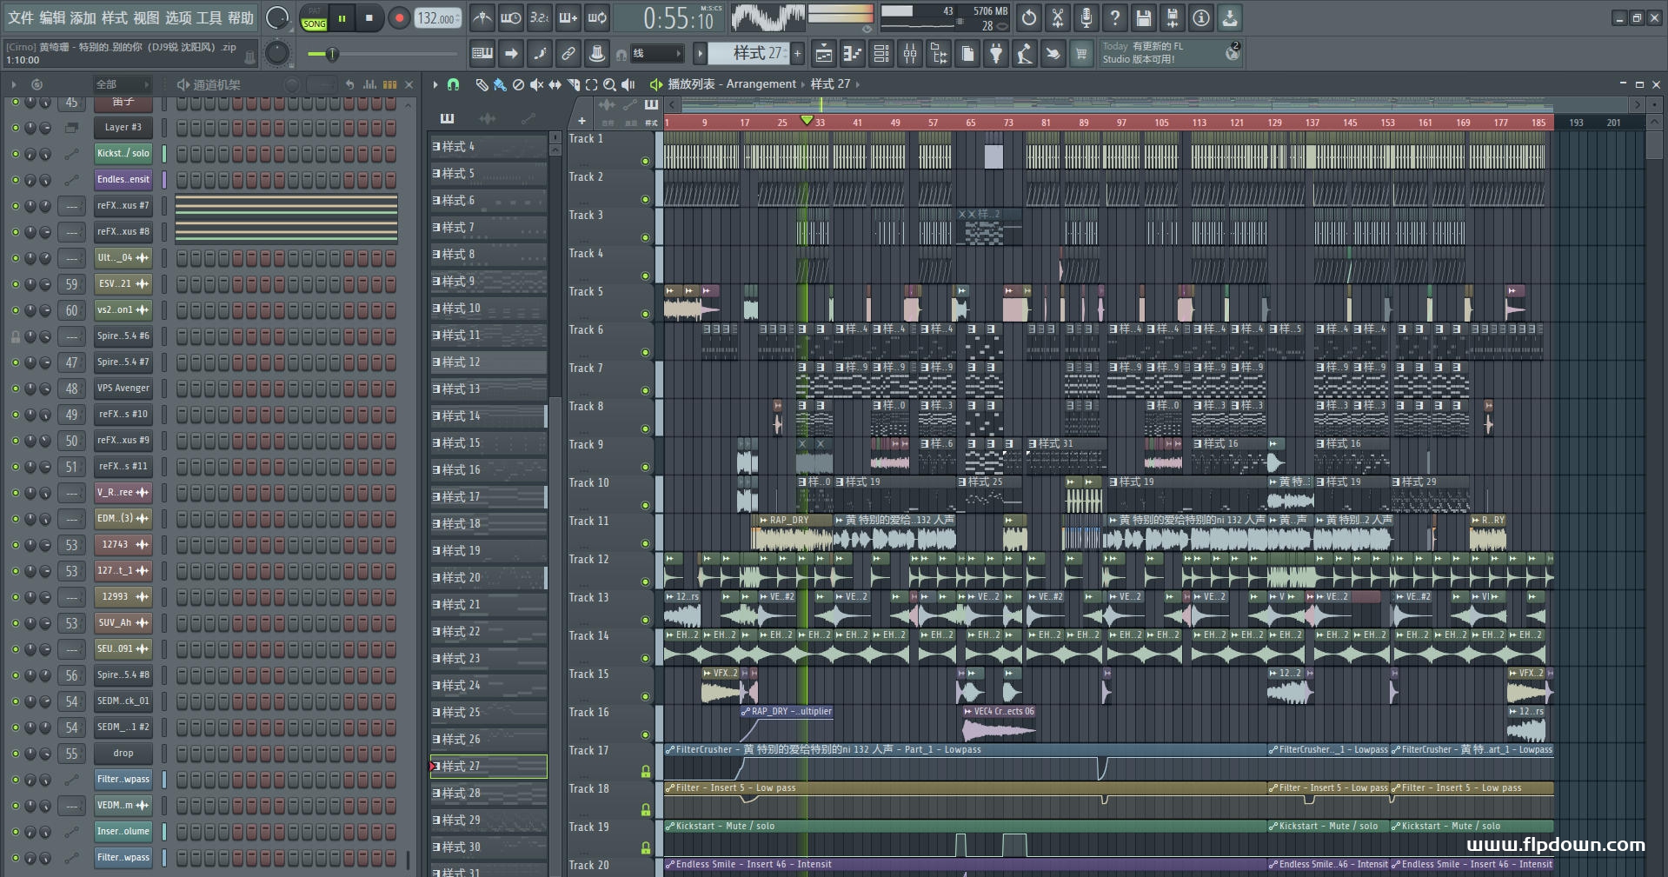
Task: Open the mixer window icon
Action: tap(909, 54)
